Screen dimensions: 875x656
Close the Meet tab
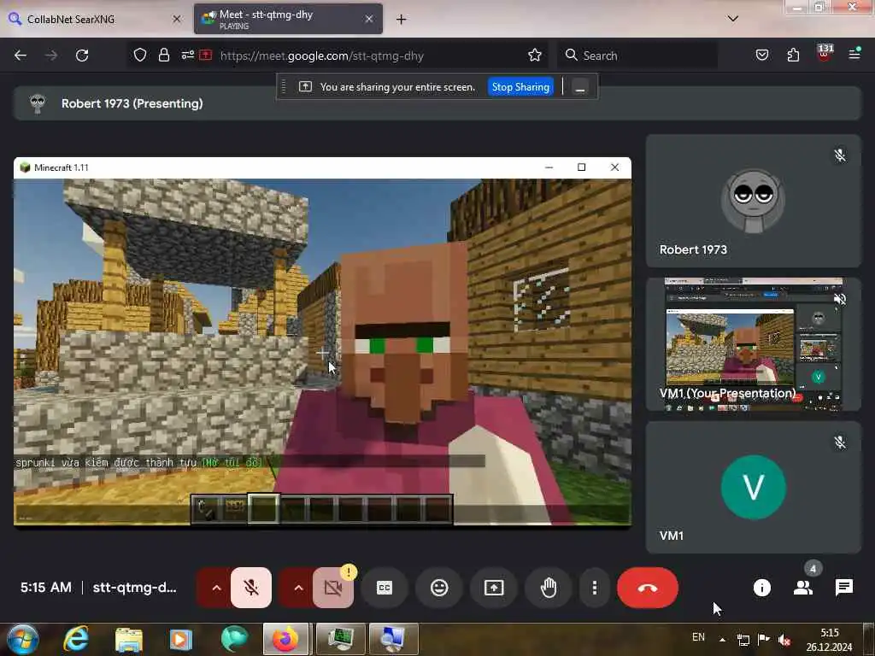pyautogui.click(x=369, y=19)
